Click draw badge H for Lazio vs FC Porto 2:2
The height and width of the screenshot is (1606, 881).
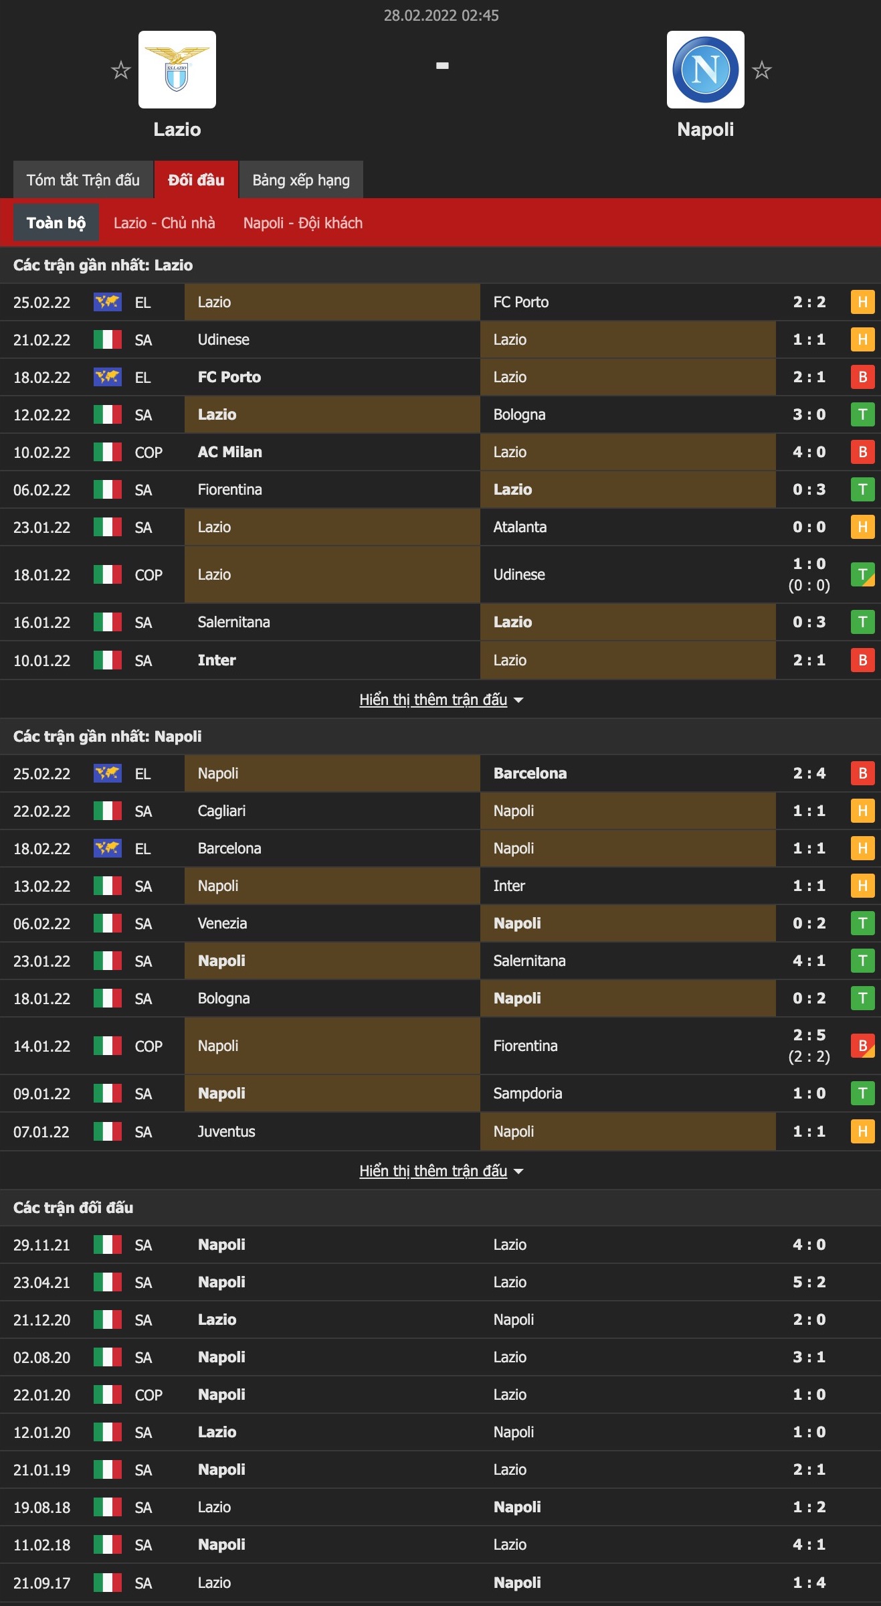863,302
